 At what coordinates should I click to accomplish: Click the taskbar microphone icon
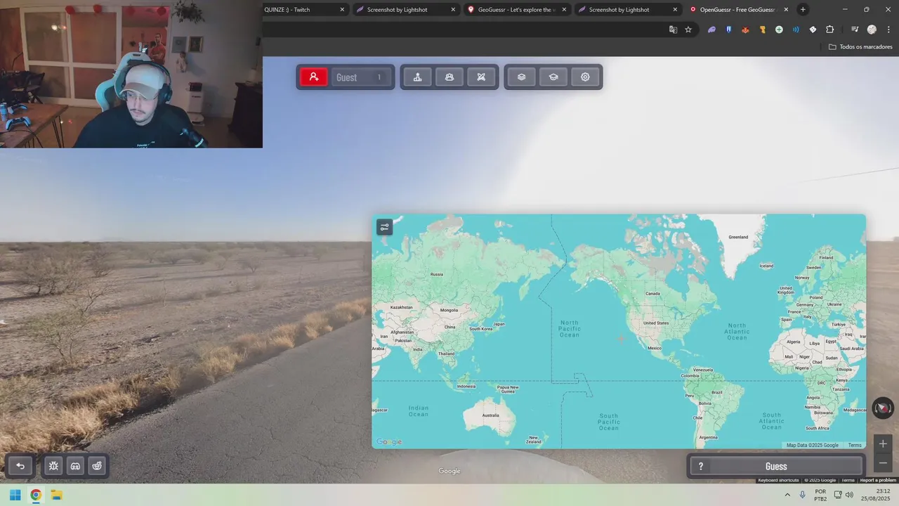click(x=803, y=495)
